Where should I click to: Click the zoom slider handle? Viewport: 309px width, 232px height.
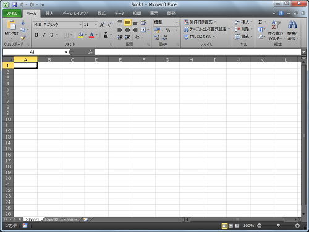[x=278, y=226]
